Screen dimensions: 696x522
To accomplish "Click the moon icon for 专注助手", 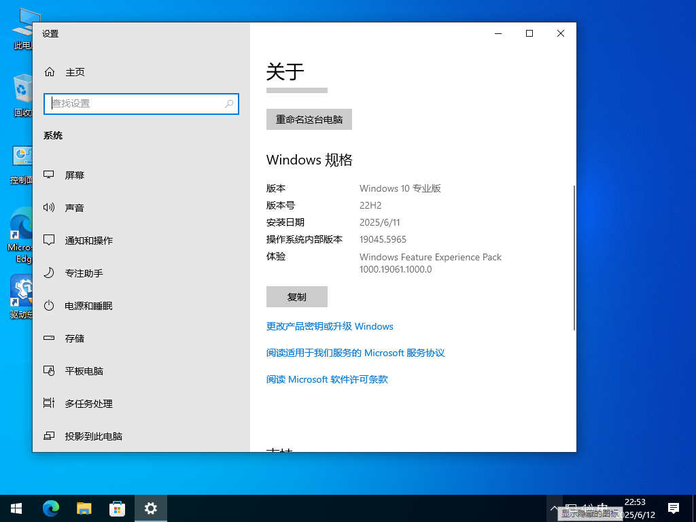I will [x=49, y=273].
